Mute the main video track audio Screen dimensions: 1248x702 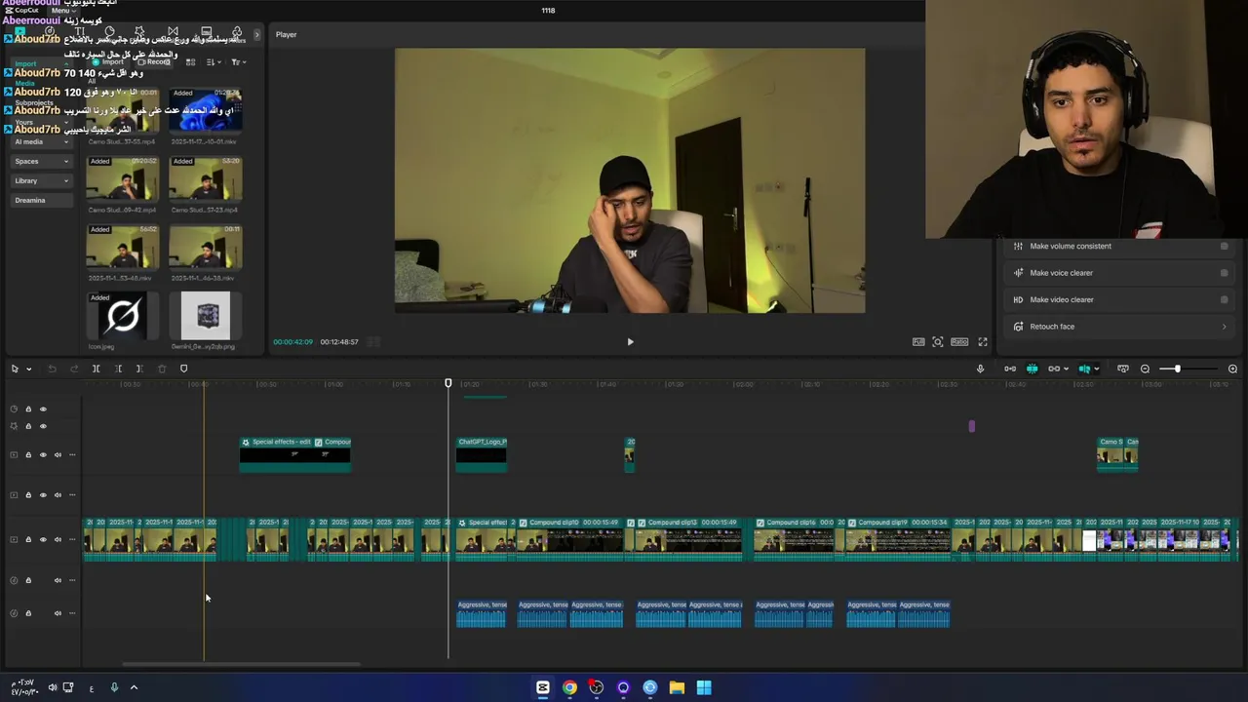58,539
